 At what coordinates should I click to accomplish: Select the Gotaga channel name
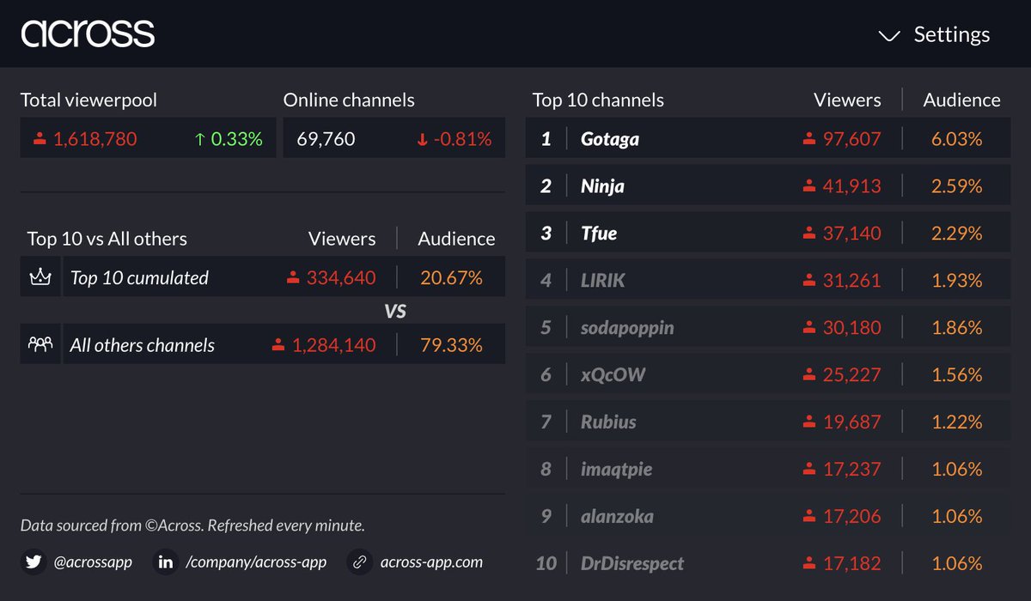[610, 139]
